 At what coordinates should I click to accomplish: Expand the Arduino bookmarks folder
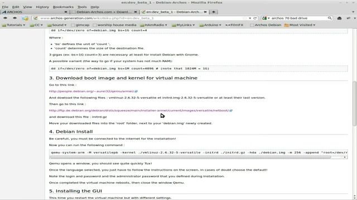click(210, 25)
